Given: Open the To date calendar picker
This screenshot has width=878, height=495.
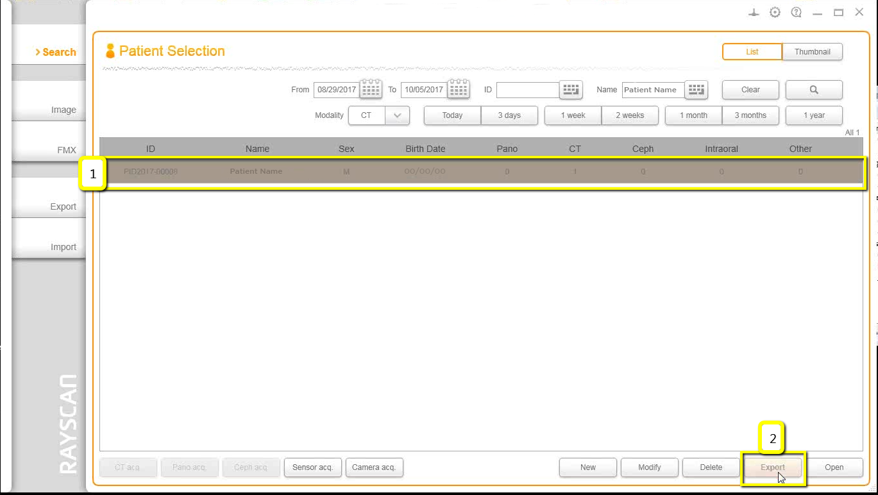Looking at the screenshot, I should tap(459, 89).
